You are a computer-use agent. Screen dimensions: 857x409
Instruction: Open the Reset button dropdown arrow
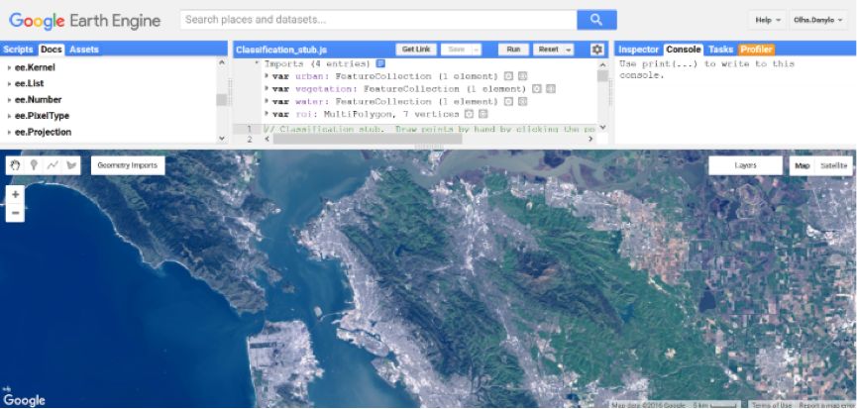tap(569, 50)
